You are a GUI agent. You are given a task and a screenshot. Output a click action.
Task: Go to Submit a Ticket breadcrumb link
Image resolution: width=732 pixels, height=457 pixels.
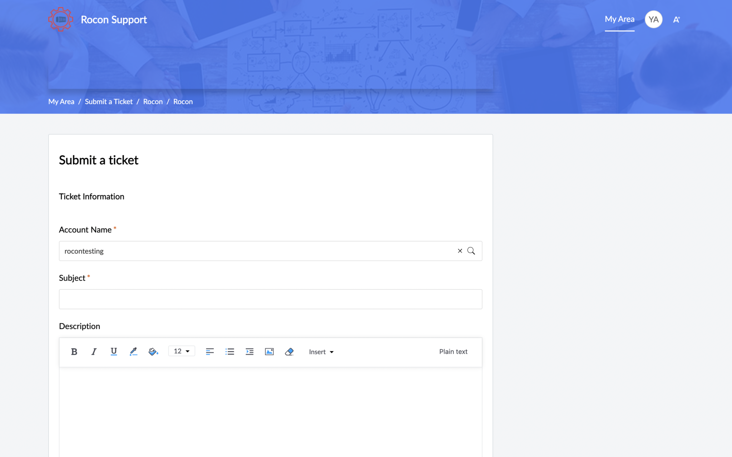(x=109, y=102)
